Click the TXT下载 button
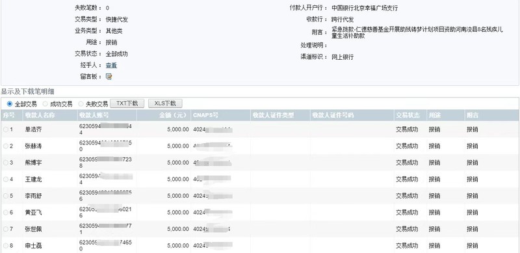 (x=127, y=103)
